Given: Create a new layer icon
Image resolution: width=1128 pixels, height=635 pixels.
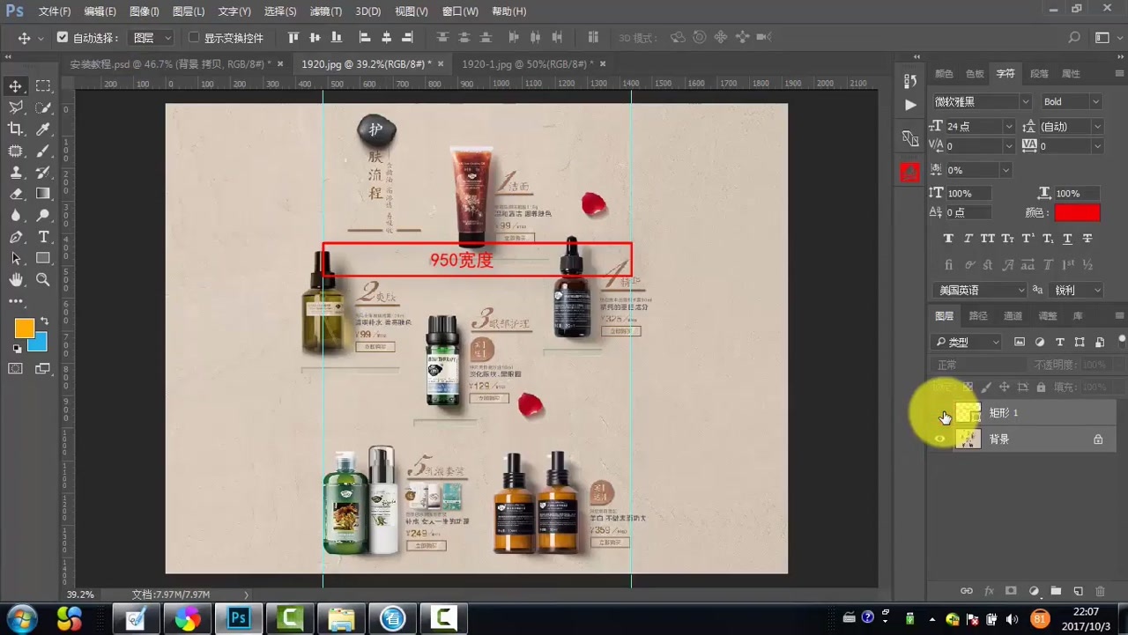Looking at the screenshot, I should [1078, 591].
